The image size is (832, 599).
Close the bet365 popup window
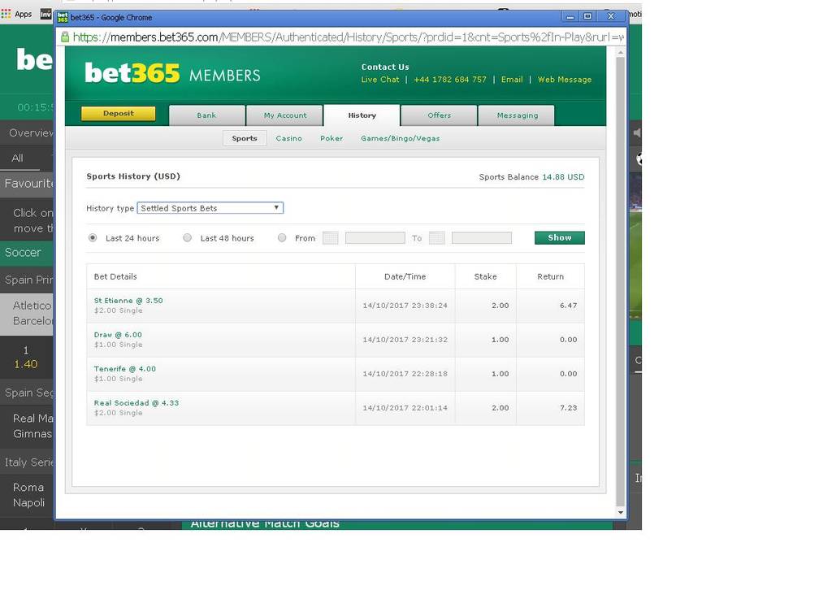point(611,16)
